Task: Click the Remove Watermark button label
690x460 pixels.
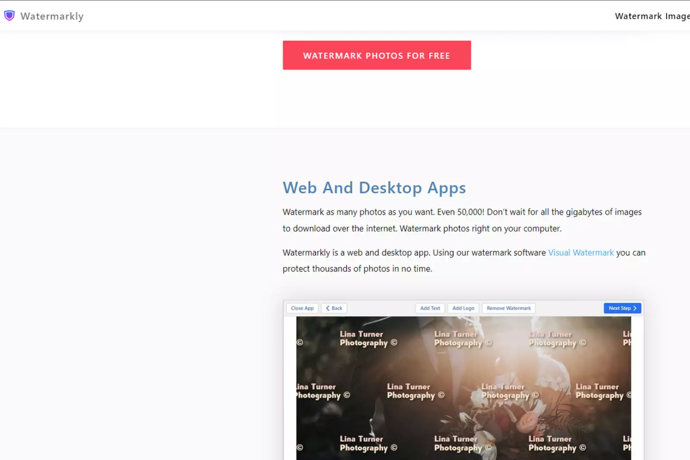Action: click(508, 308)
